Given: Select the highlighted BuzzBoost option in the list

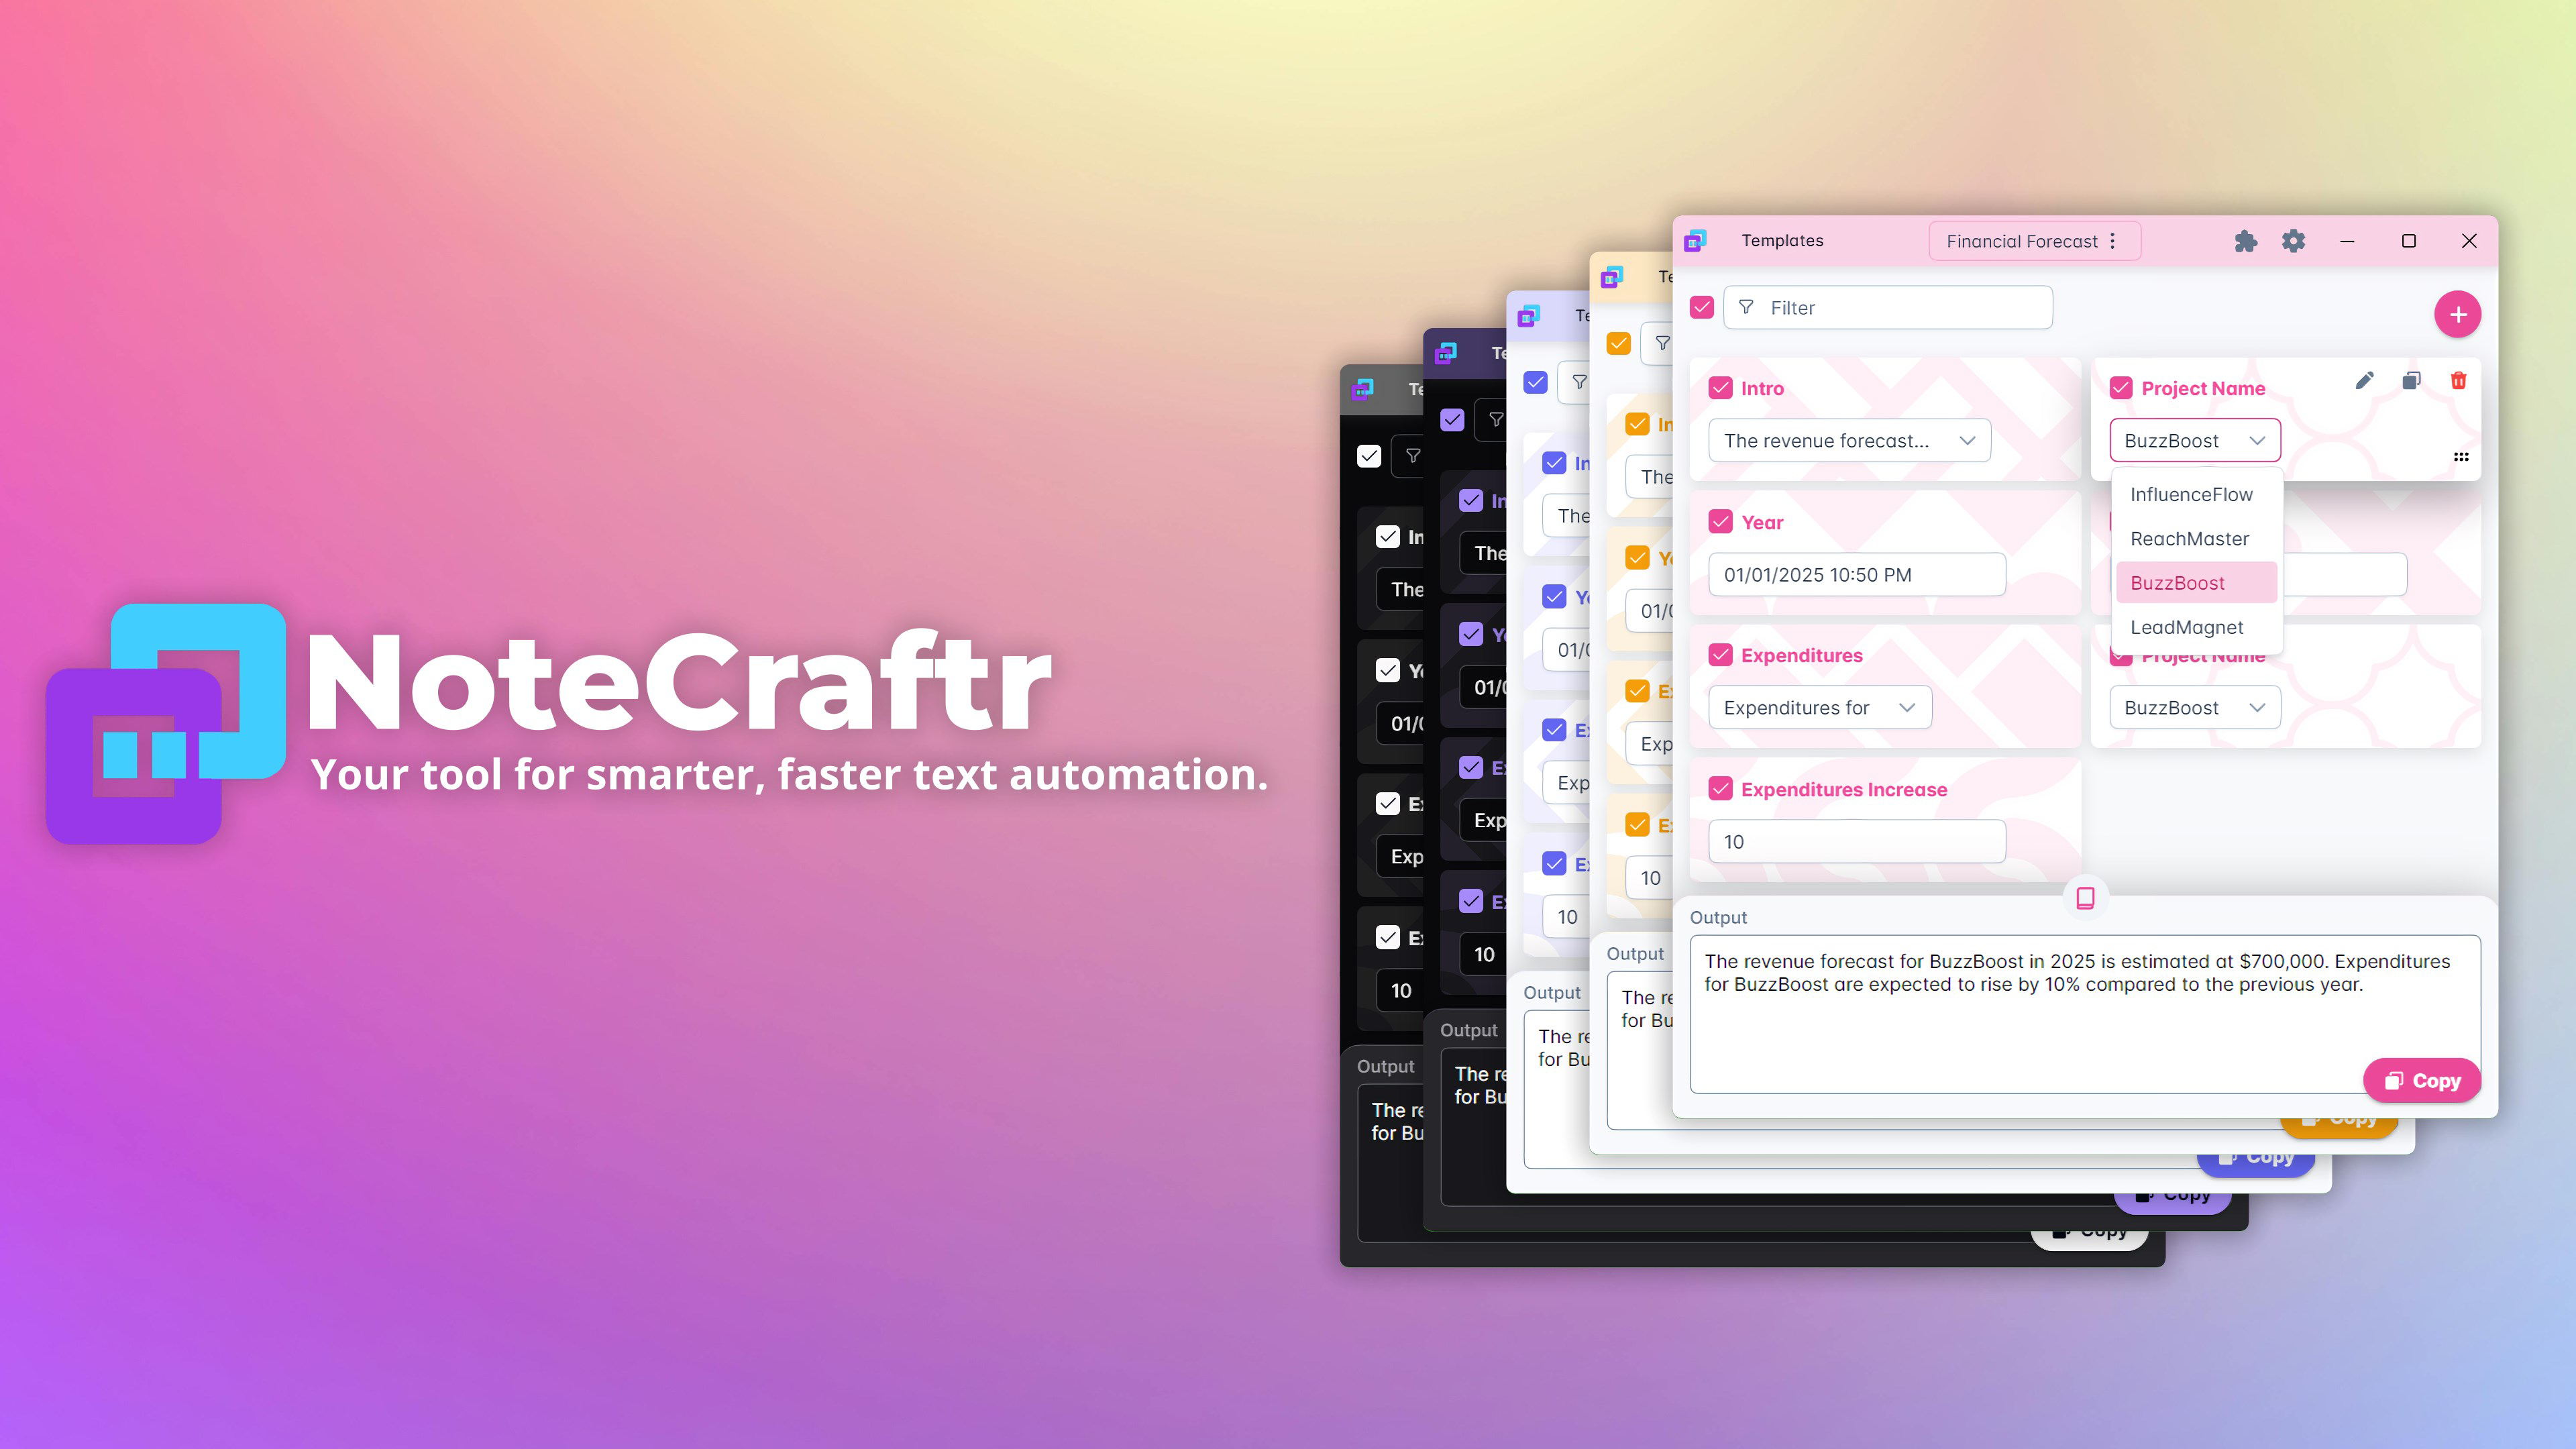Looking at the screenshot, I should click(x=2196, y=583).
